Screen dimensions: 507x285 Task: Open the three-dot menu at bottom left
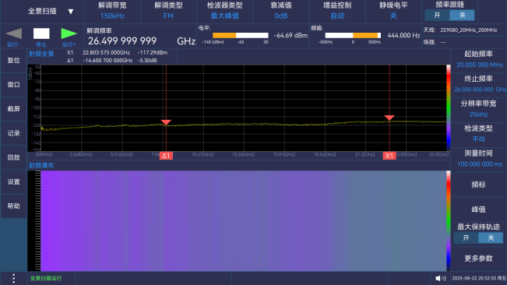13,278
